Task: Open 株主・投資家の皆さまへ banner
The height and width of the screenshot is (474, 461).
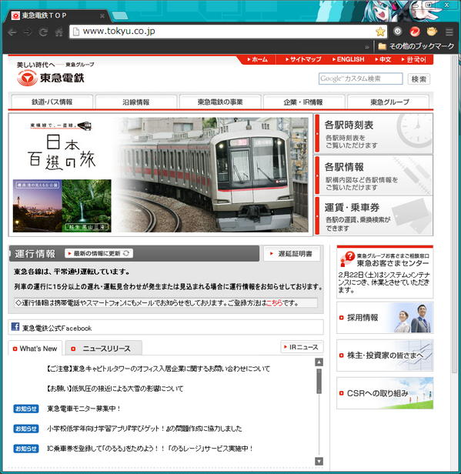Action: [385, 355]
